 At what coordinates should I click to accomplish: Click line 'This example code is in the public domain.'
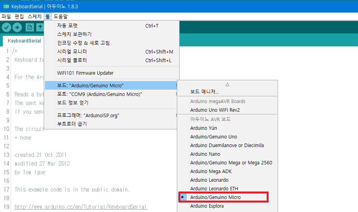coord(72,190)
